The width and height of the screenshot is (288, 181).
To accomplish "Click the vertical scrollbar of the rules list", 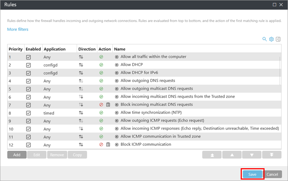I will click(x=280, y=71).
